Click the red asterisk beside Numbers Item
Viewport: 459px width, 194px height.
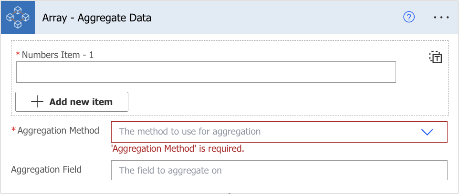tap(18, 54)
